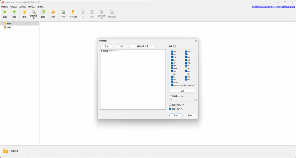
Task: Click the 转换 convert disc icon
Action: coord(43,12)
